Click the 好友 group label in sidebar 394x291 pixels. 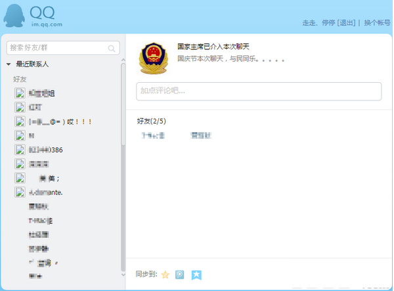coord(20,79)
